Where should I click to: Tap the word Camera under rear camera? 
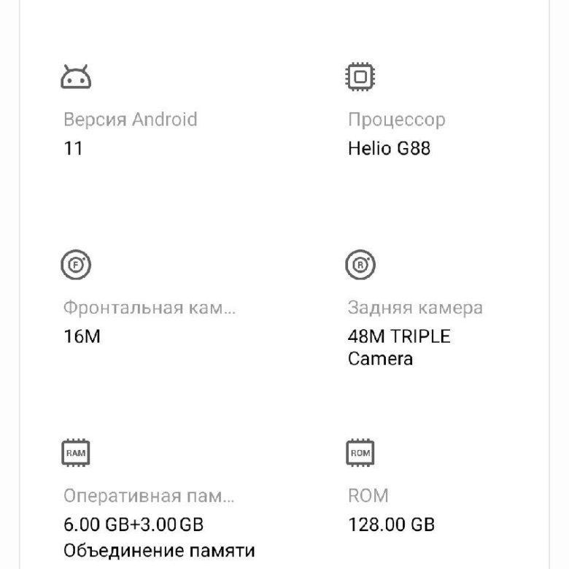[x=380, y=359]
